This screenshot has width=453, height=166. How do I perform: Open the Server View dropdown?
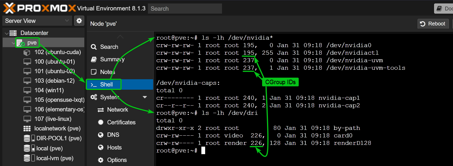pos(37,21)
